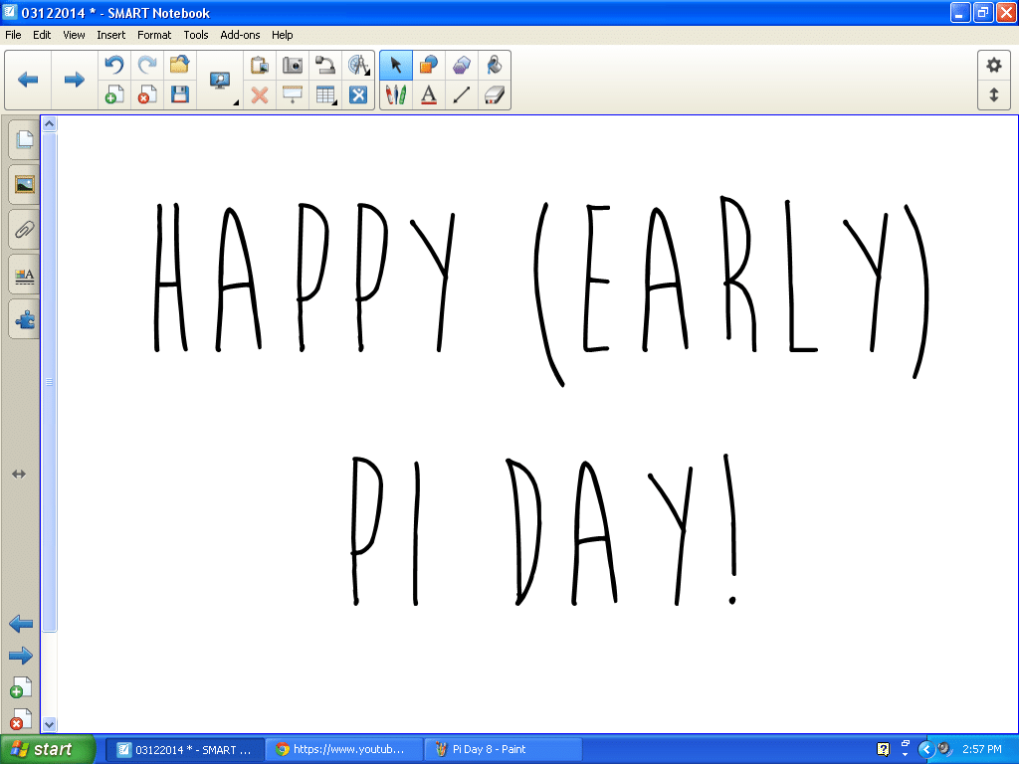The image size is (1019, 764).
Task: Click the 2:57 PM clock
Action: pos(982,750)
